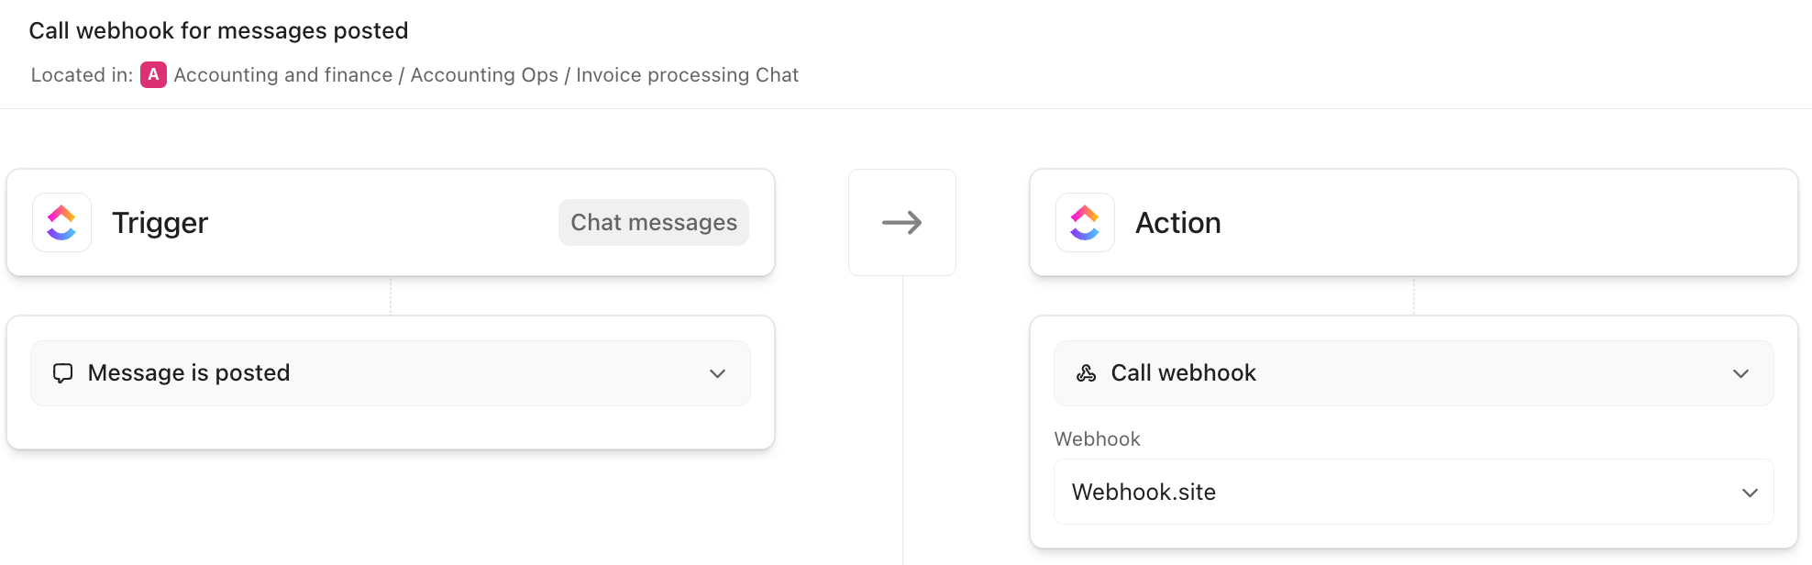The image size is (1812, 565).
Task: Select the Trigger card heading
Action: 160,223
